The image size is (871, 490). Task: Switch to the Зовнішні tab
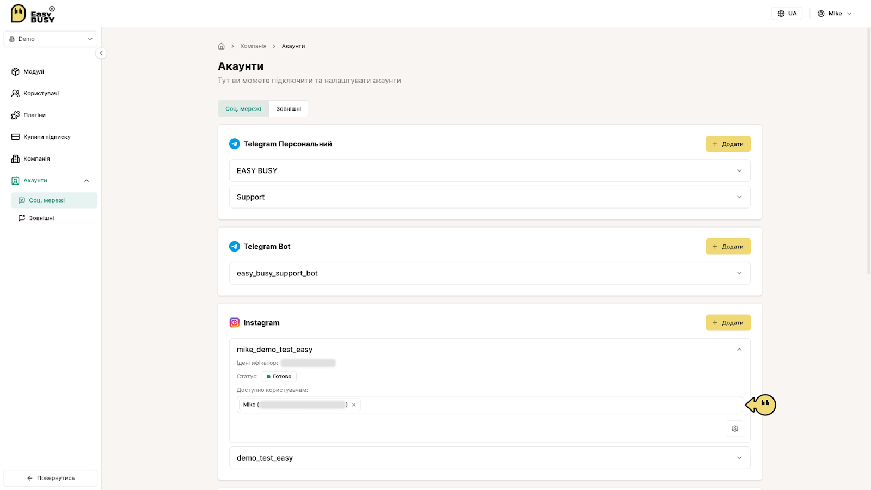(x=289, y=108)
